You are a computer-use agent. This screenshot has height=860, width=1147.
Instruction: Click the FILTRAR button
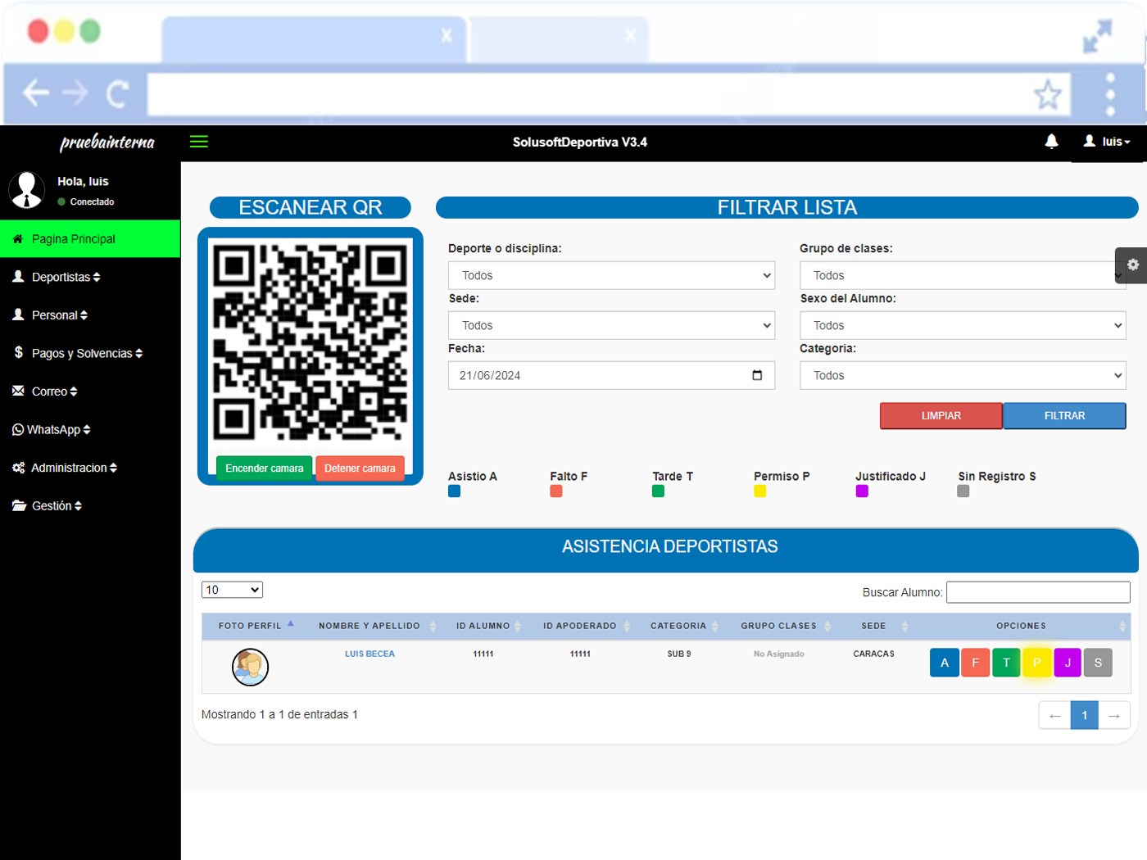[x=1064, y=416]
